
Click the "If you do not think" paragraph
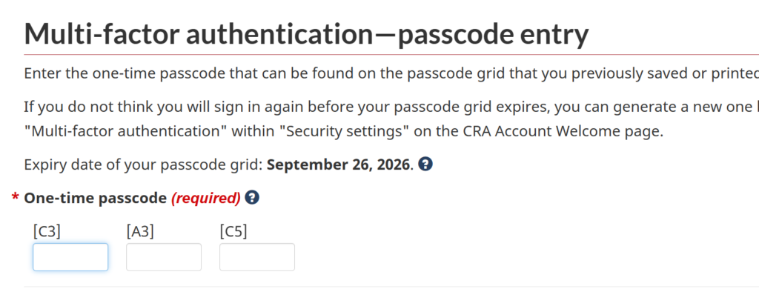pos(391,119)
